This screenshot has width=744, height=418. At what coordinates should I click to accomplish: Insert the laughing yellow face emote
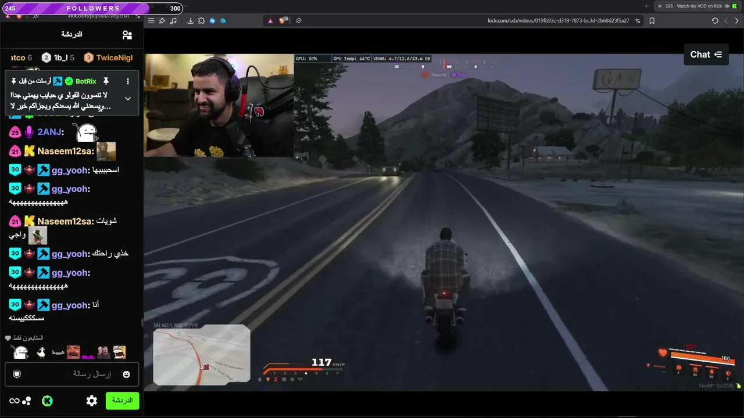tap(119, 352)
